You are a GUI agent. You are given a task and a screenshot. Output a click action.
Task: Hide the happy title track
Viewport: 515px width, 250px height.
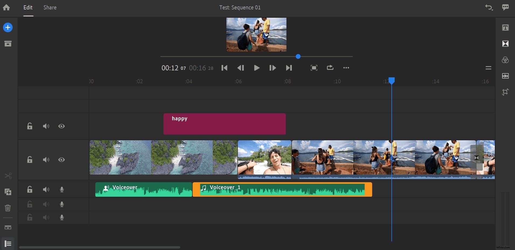(x=62, y=126)
